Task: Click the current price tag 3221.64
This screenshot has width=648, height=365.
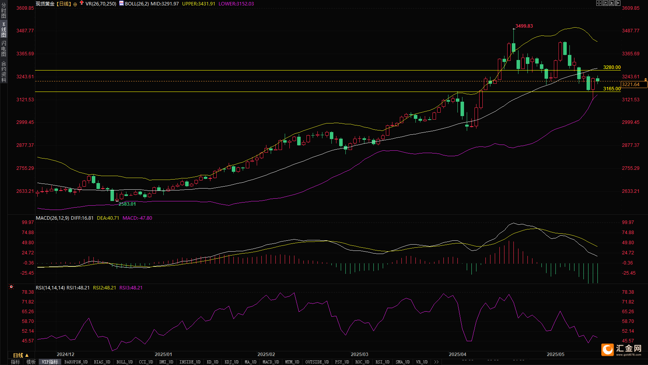Action: [634, 85]
